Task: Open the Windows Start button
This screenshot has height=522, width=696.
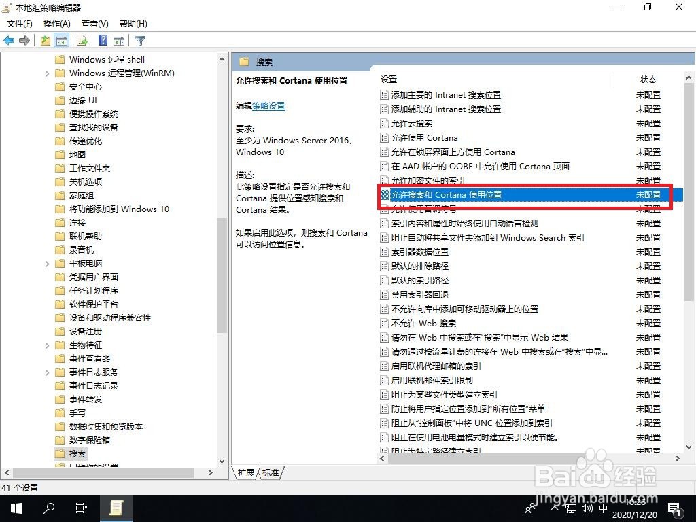Action: pos(16,508)
